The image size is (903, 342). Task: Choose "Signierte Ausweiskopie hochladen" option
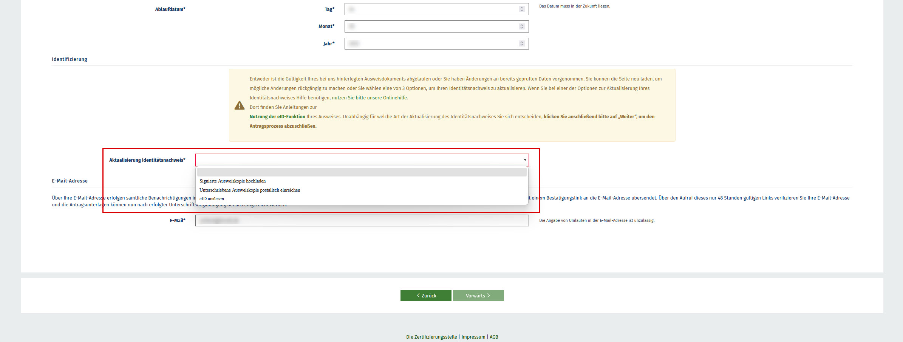pyautogui.click(x=232, y=181)
